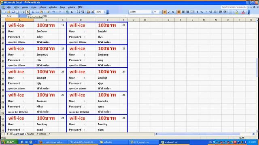Select cell with user '2miwbx'
This screenshot has width=259, height=145.
107,101
